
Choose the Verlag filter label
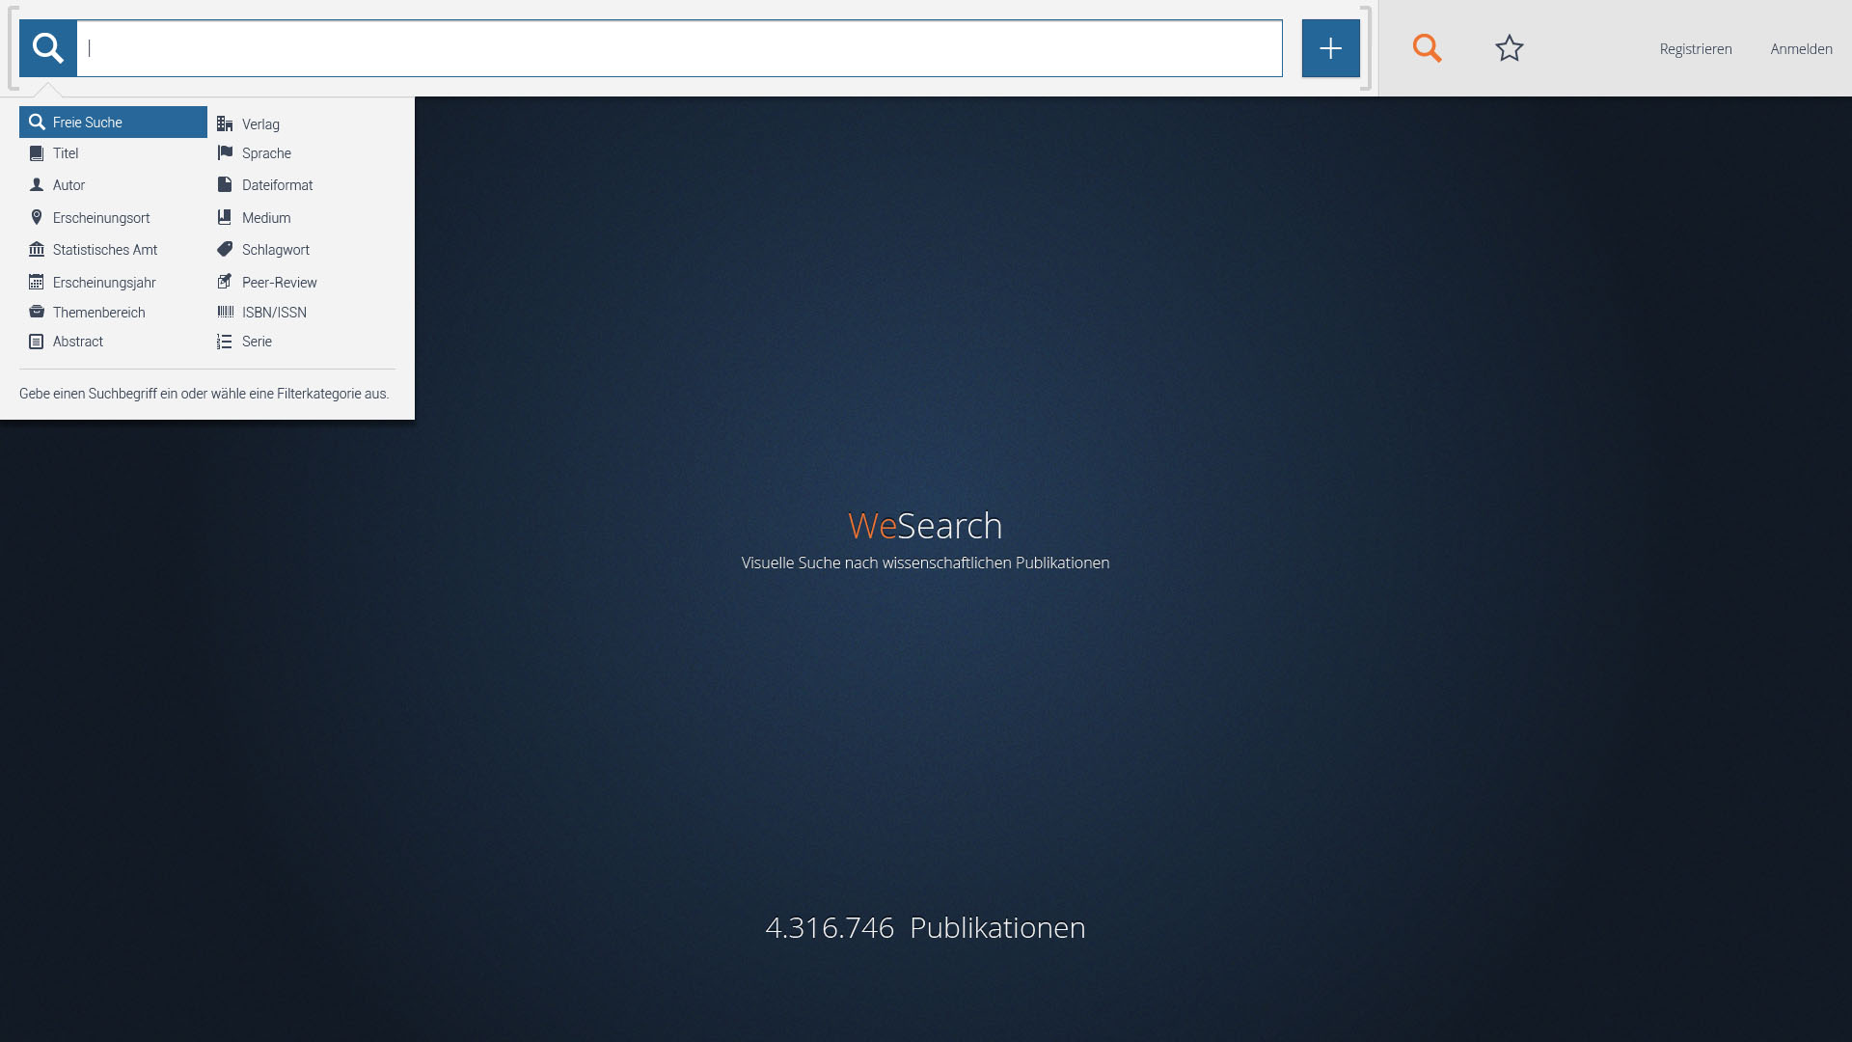pyautogui.click(x=260, y=124)
